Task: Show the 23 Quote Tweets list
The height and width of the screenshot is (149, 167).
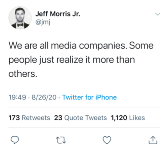Action: 80,118
